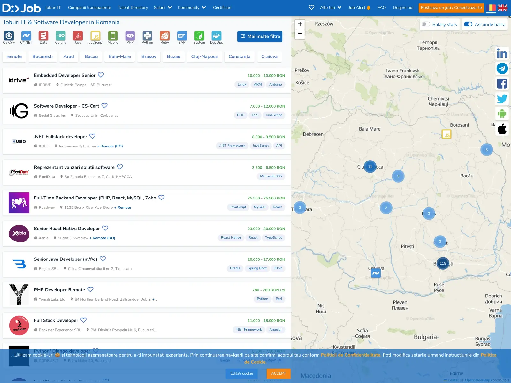Select the Java category icon
Image resolution: width=511 pixels, height=383 pixels.
(x=78, y=35)
